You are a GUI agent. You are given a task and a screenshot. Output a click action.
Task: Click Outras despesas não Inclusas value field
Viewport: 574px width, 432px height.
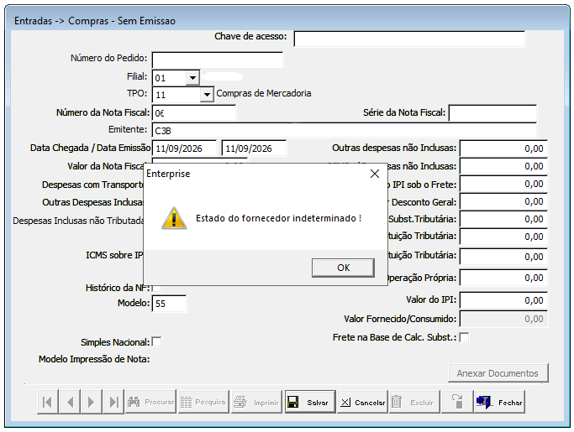pyautogui.click(x=503, y=148)
